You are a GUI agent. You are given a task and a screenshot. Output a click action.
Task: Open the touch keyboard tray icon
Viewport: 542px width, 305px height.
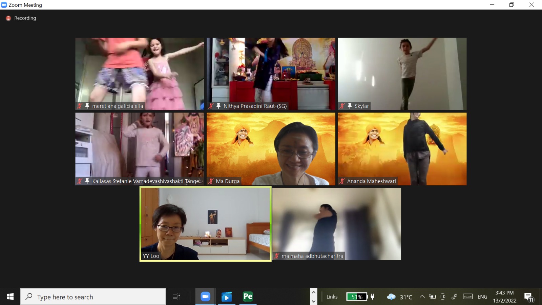pyautogui.click(x=468, y=297)
